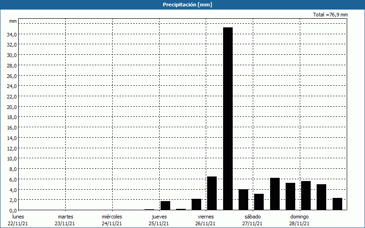Viewport: 365px width, 228px height.
Task: Click the 26,0 y-axis label
Action: click(12, 76)
